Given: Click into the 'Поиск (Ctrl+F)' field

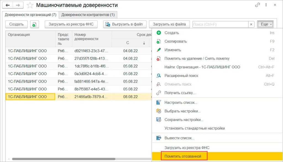Looking at the screenshot, I should pos(220,24).
